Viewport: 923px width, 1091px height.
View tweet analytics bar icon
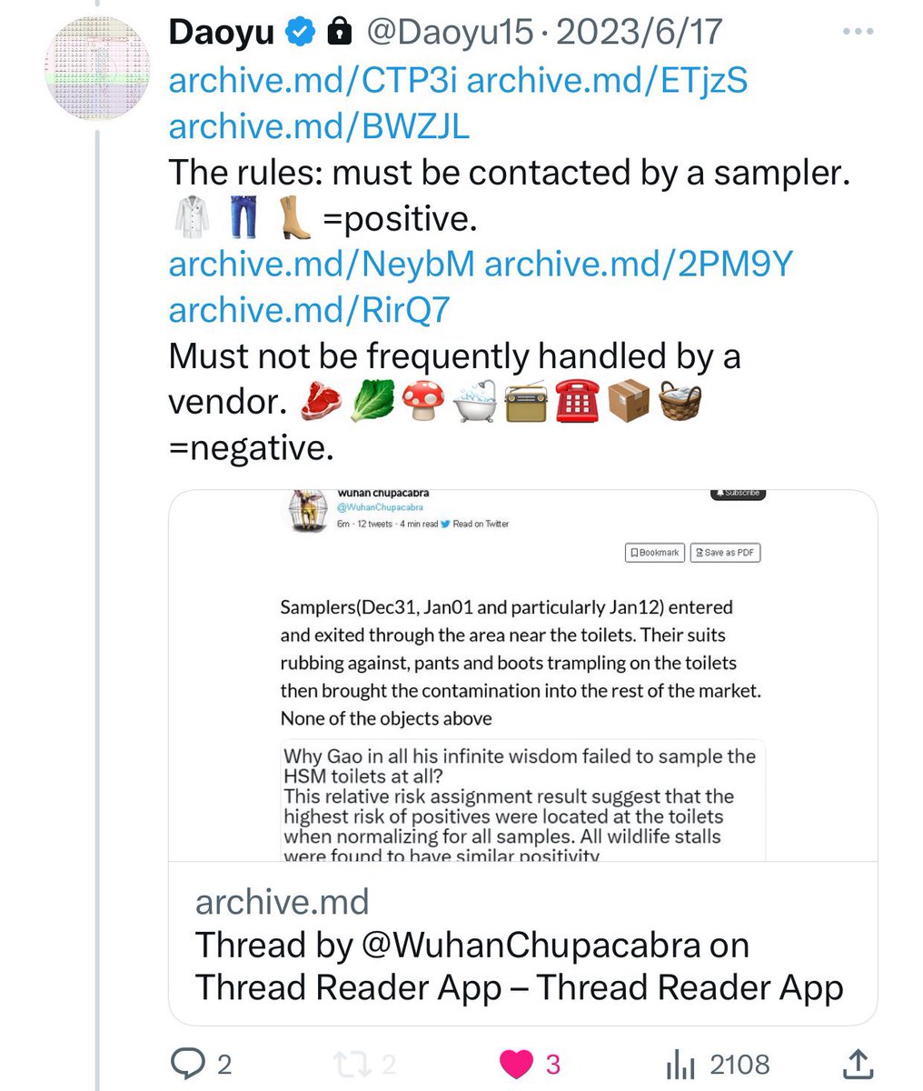click(x=681, y=1065)
